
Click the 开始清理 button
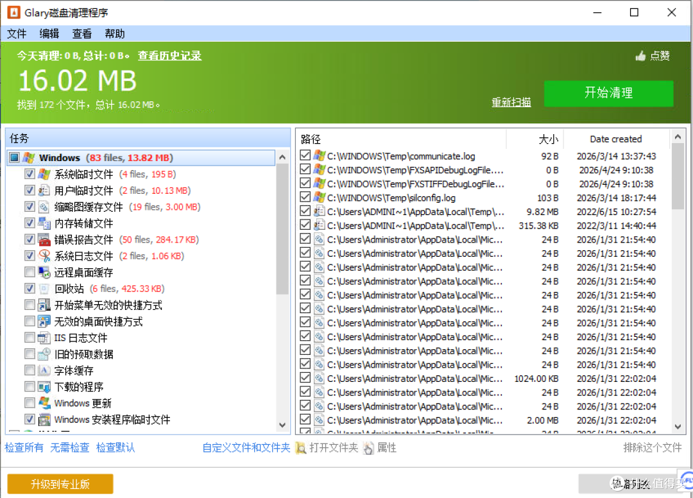coord(608,93)
